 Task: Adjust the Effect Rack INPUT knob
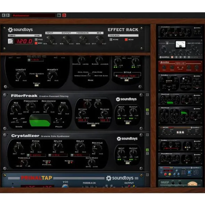50,39
